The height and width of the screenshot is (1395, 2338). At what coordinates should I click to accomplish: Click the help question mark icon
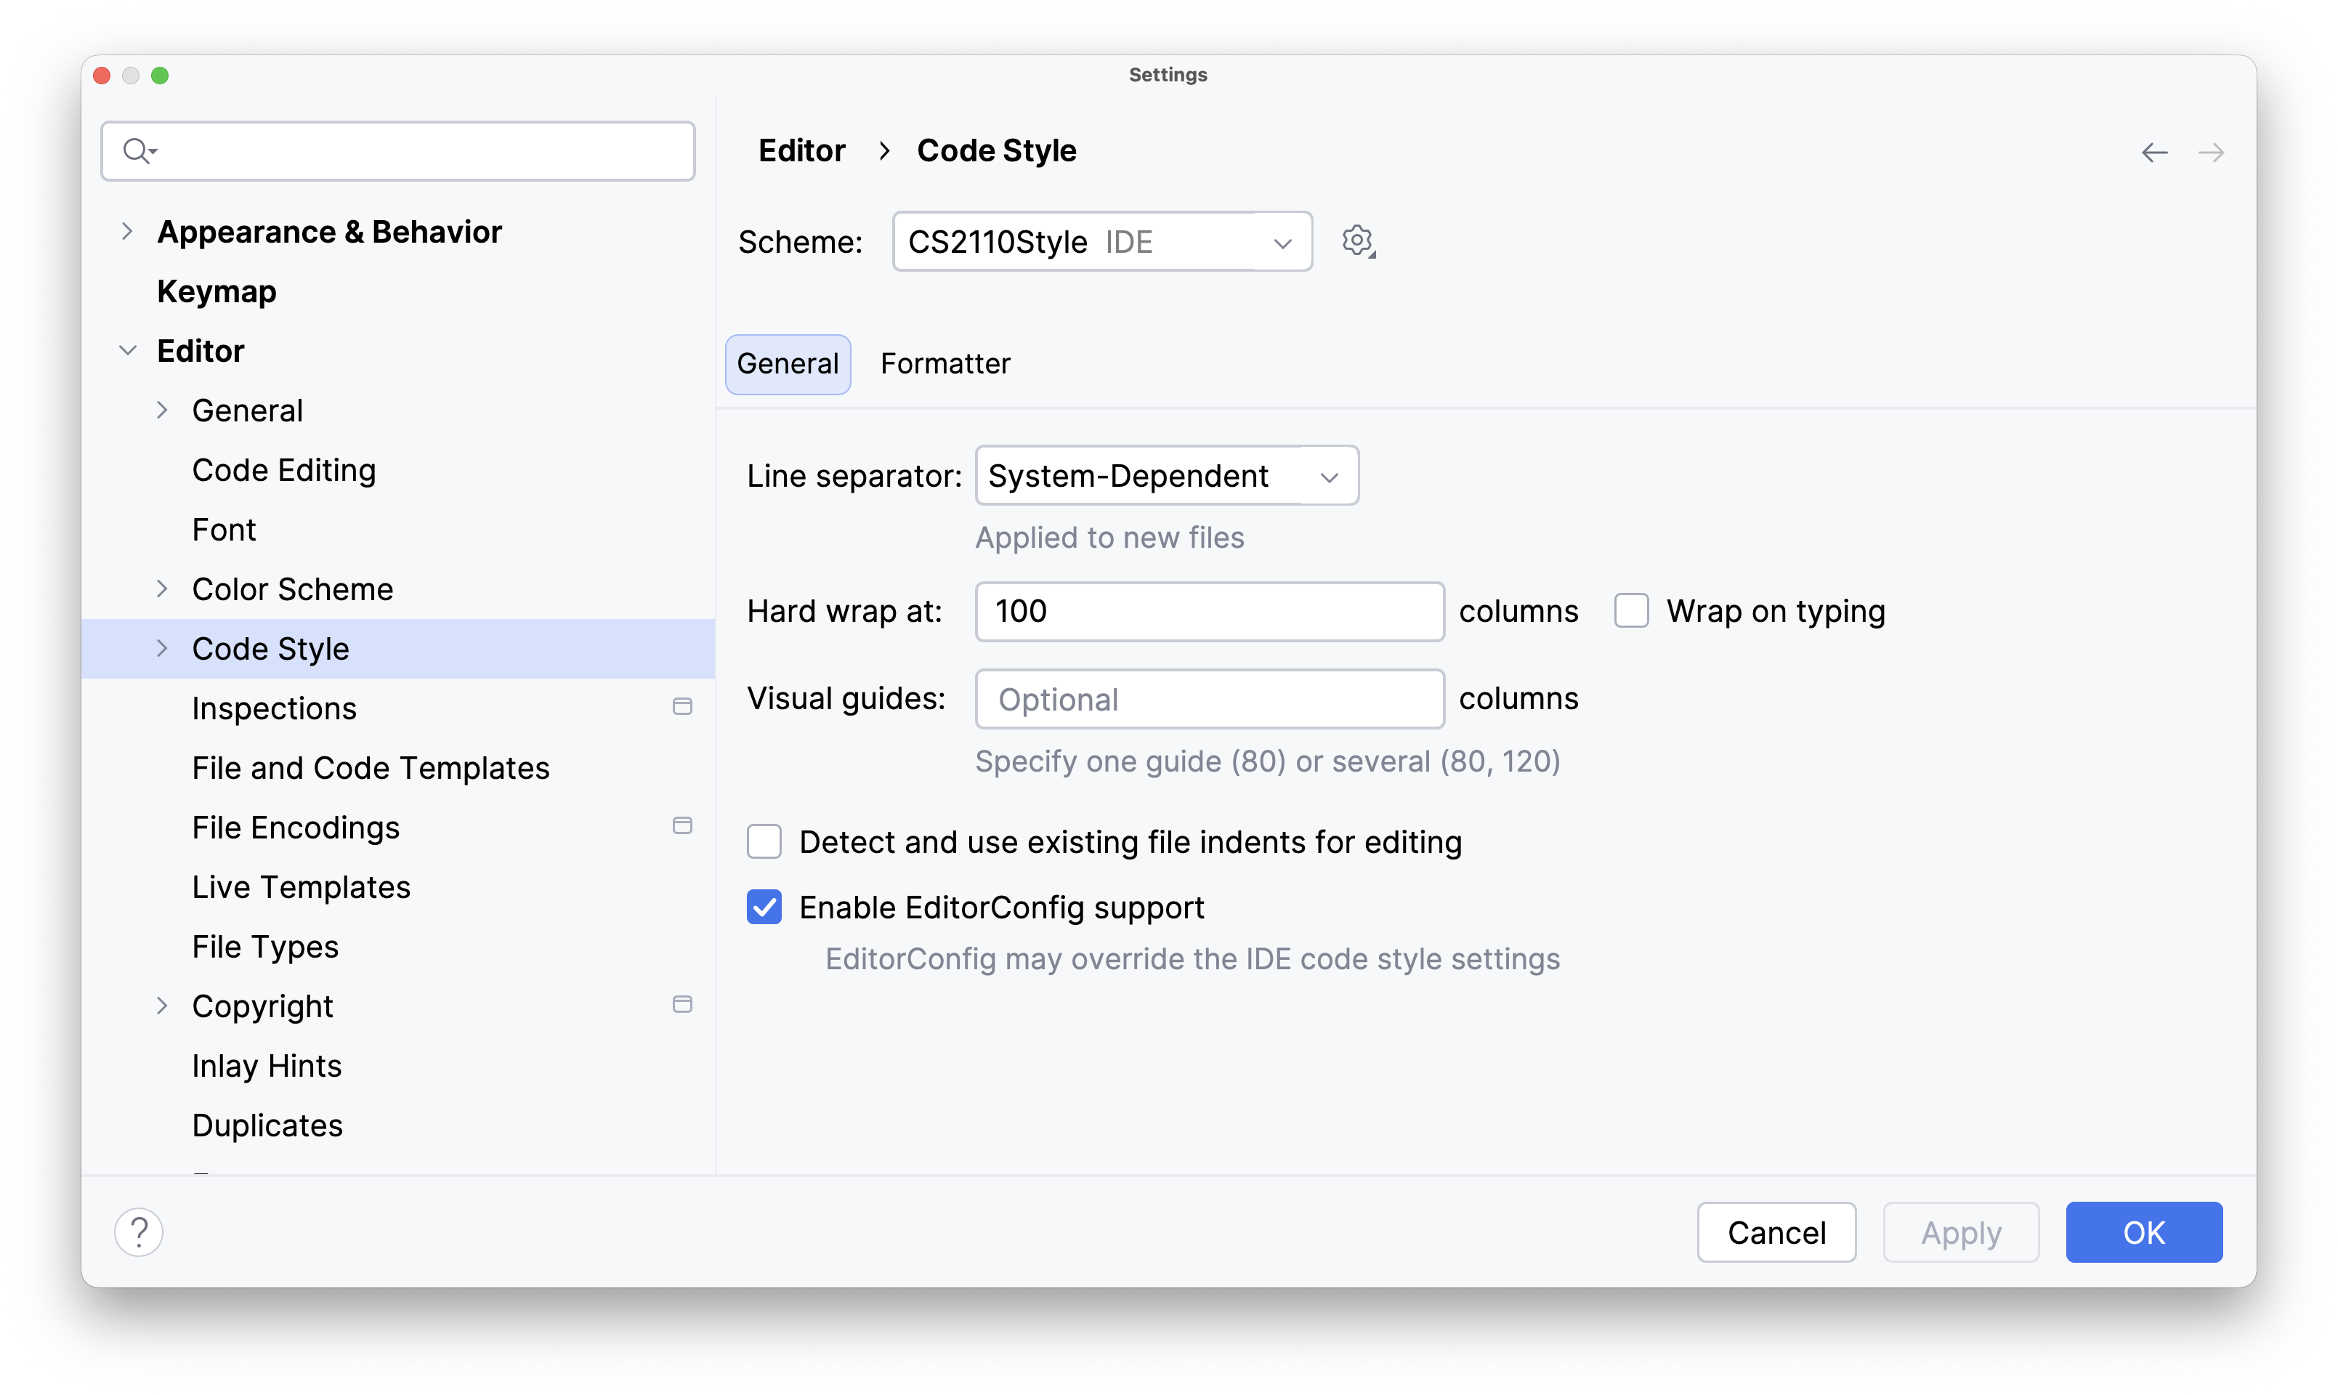click(x=139, y=1232)
